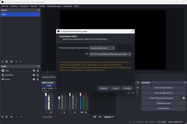The width and height of the screenshot is (187, 124).
Task: Open scene filters icon in Scene toolbar
Action: tap(11, 62)
